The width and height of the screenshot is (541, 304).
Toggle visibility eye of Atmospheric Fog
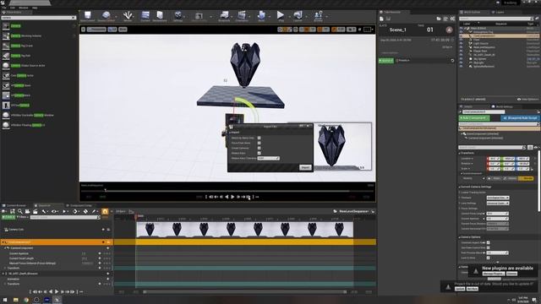(461, 32)
